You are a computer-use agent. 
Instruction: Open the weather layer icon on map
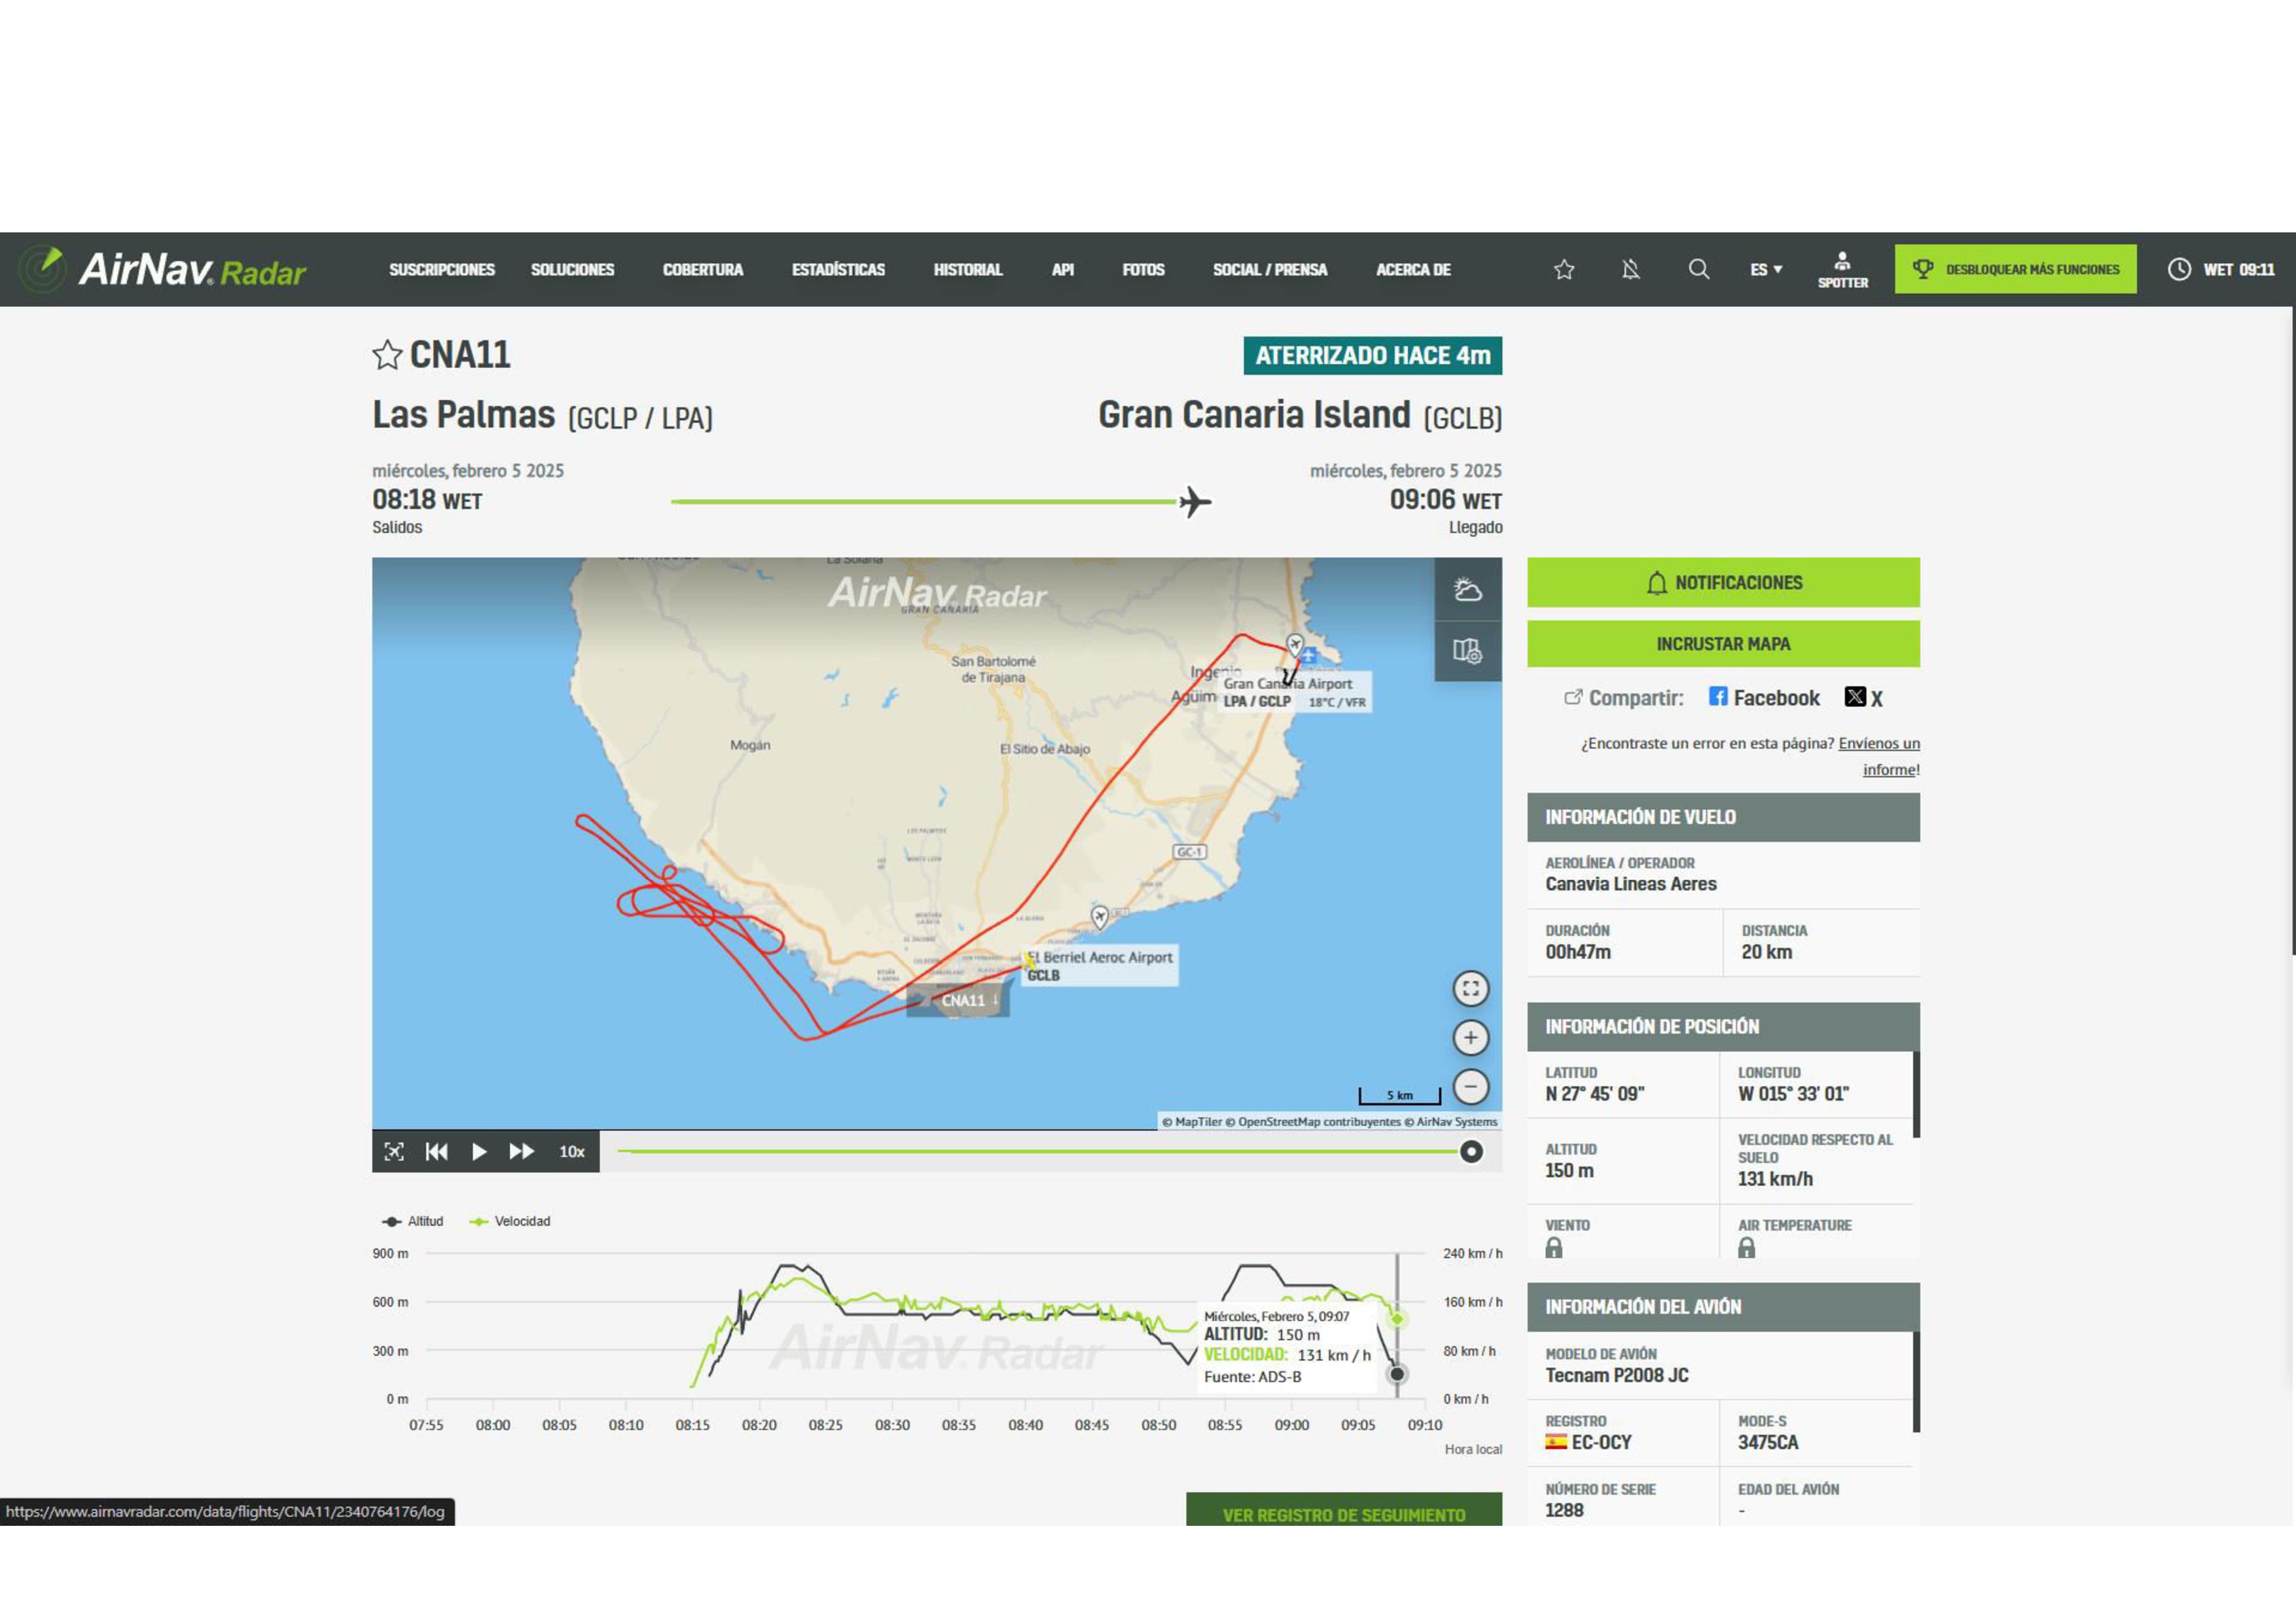[x=1467, y=589]
